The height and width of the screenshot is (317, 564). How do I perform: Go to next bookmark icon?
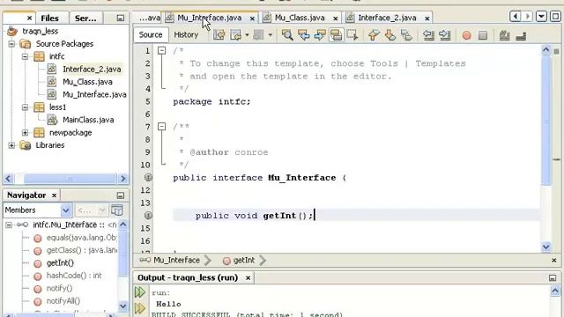click(390, 35)
